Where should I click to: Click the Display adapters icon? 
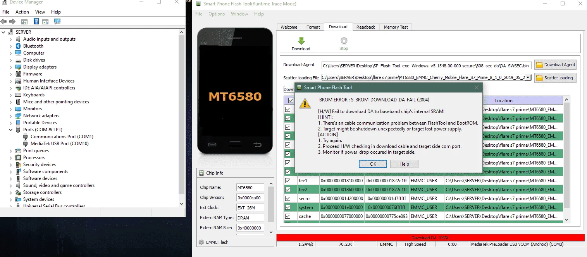click(18, 67)
